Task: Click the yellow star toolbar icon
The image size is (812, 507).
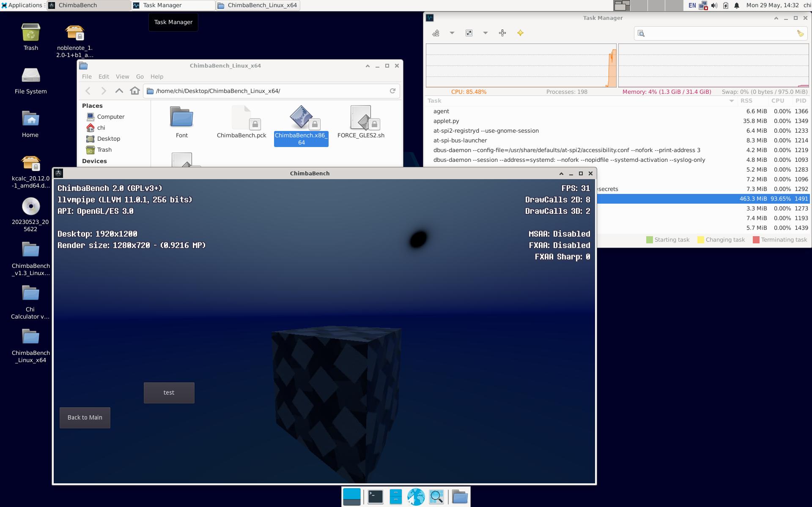Action: [x=520, y=33]
